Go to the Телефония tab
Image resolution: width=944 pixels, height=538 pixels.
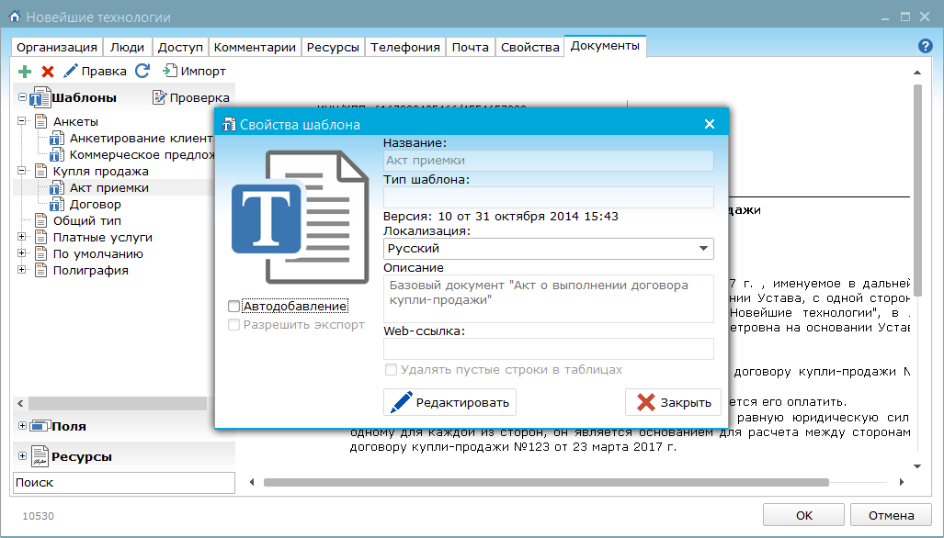click(405, 47)
